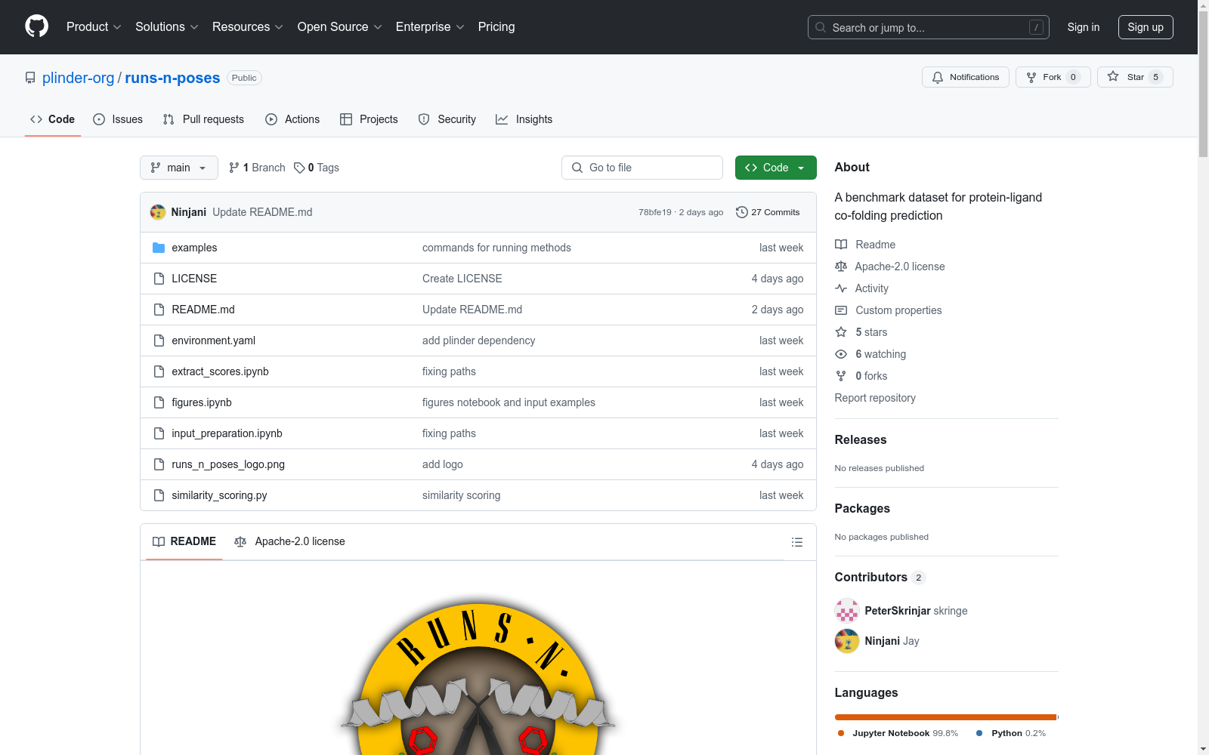Screen dimensions: 1209x755
Task: Open the runs-n-poses repository name link
Action: (172, 78)
